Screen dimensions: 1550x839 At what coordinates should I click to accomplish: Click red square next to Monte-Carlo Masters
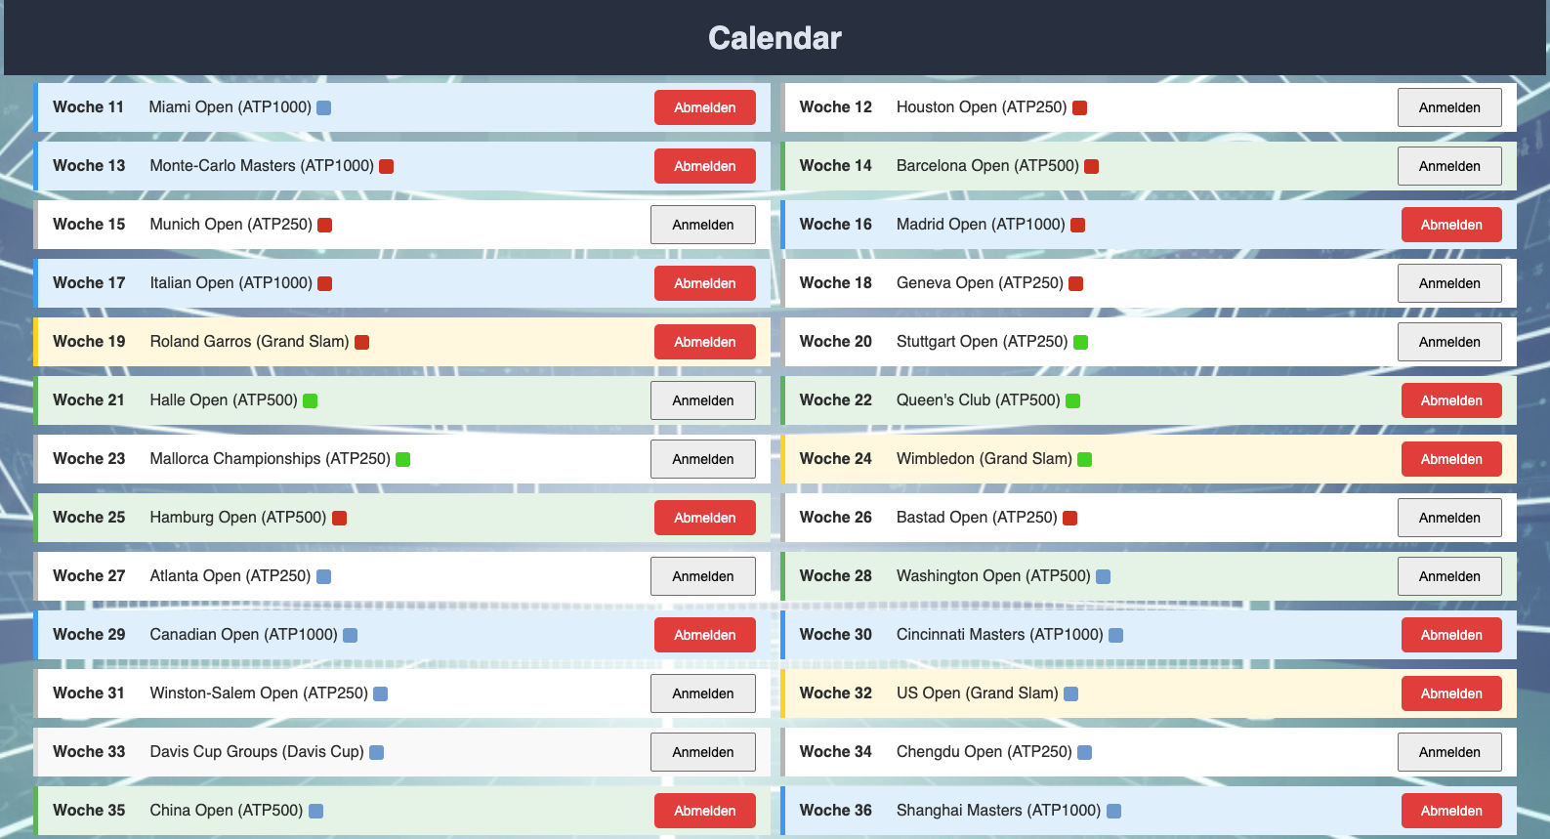[387, 167]
